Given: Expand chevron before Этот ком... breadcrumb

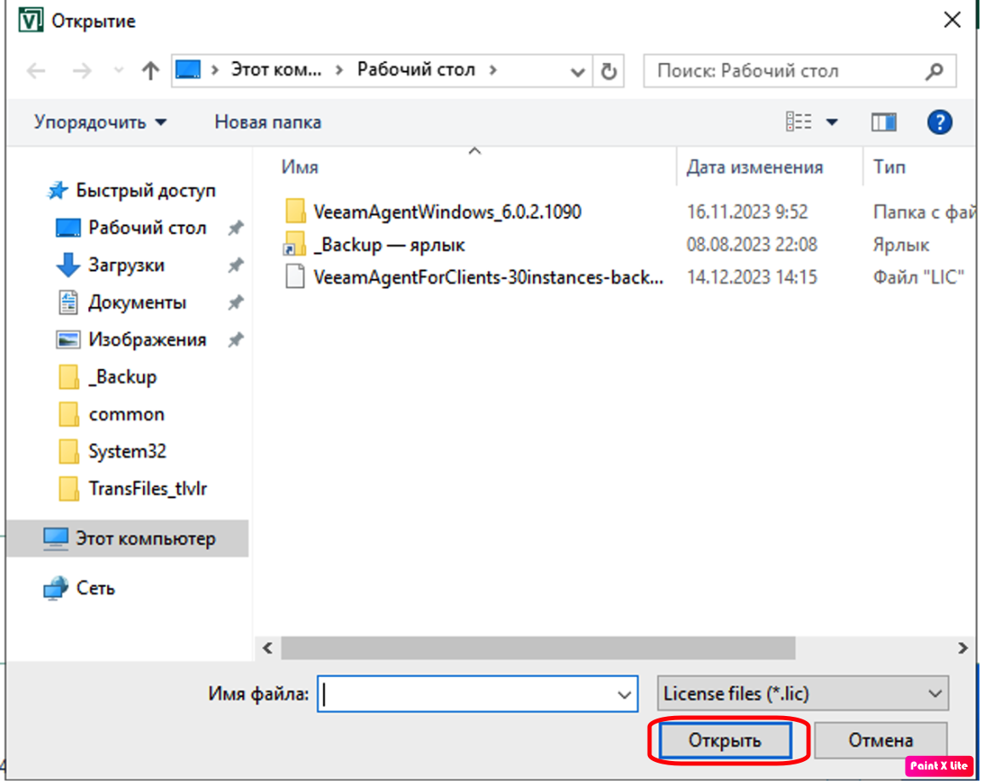Looking at the screenshot, I should (x=215, y=70).
